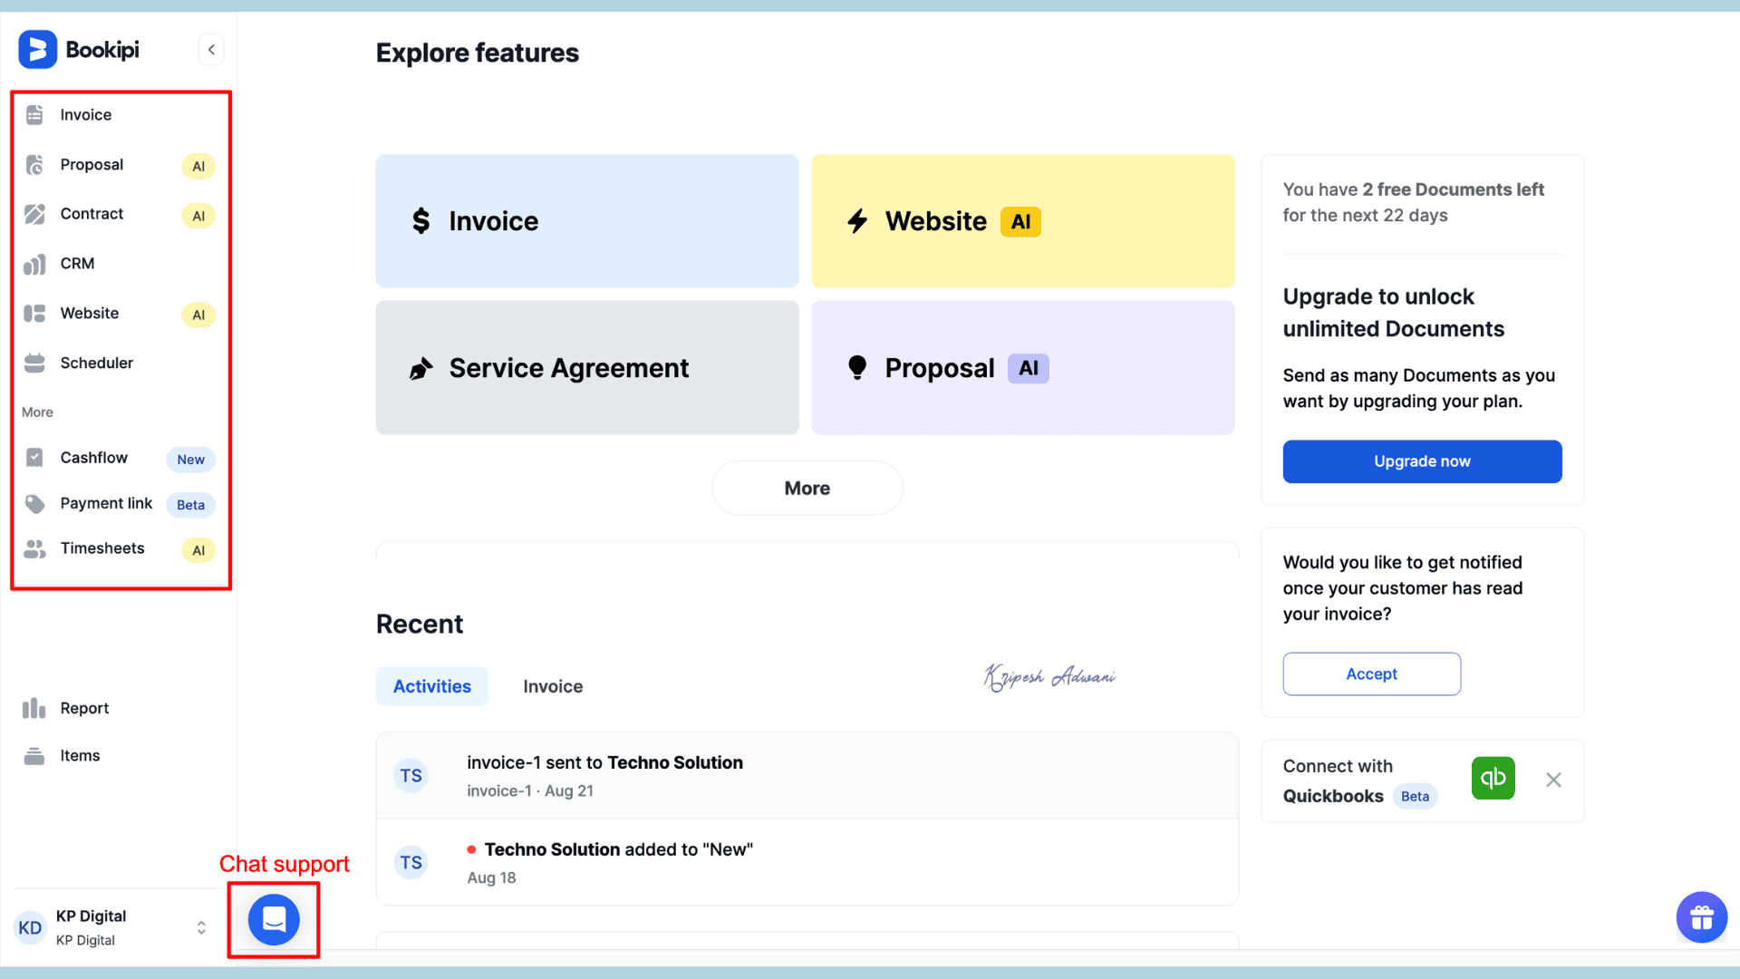
Task: Open Items from the sidebar
Action: [x=80, y=755]
